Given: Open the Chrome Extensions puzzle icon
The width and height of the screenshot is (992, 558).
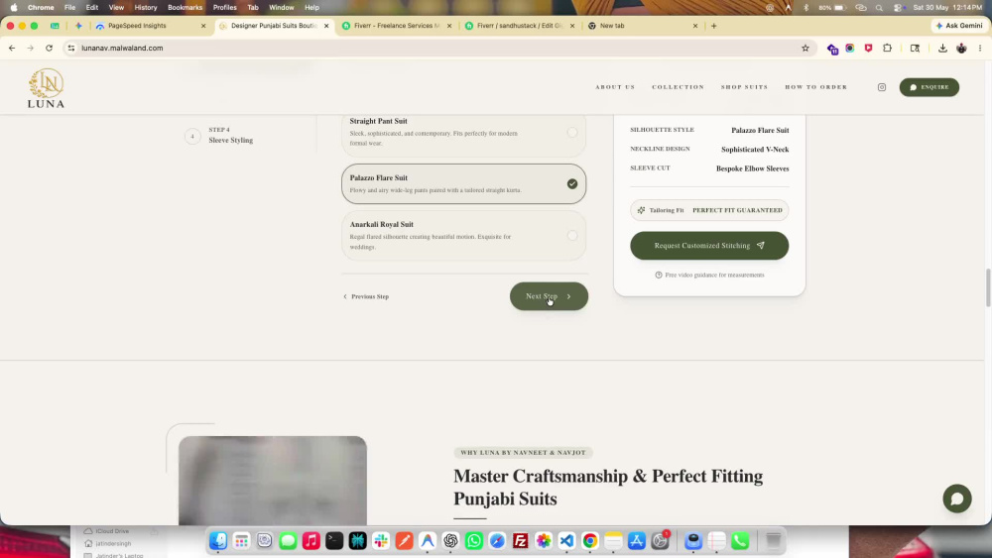Looking at the screenshot, I should pyautogui.click(x=888, y=48).
